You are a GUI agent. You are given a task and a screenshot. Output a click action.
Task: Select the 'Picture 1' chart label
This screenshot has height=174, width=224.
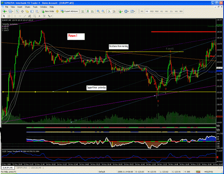[x=76, y=37]
